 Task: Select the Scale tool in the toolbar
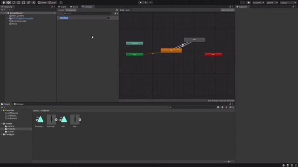pyautogui.click(x=19, y=2)
